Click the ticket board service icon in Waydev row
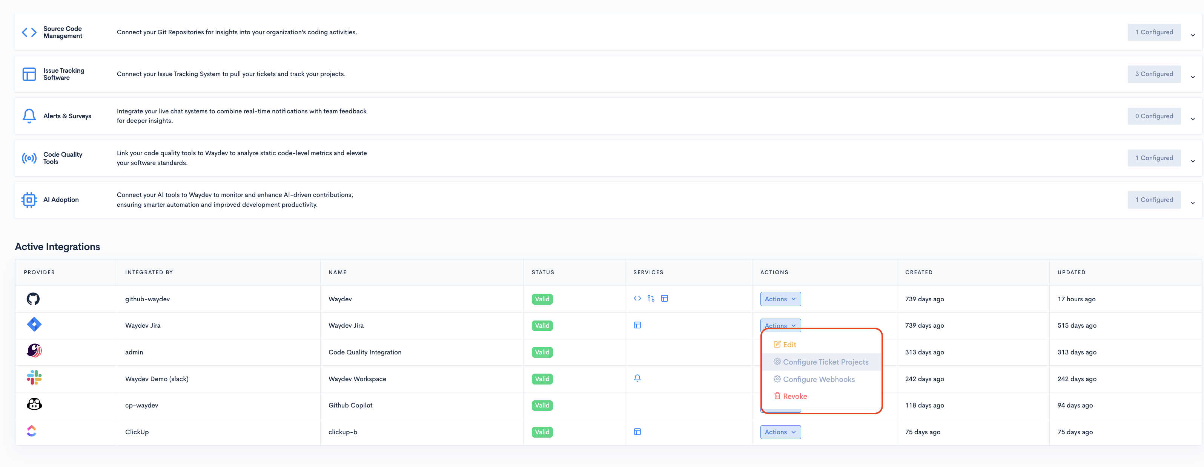The width and height of the screenshot is (1204, 467). pyautogui.click(x=664, y=299)
